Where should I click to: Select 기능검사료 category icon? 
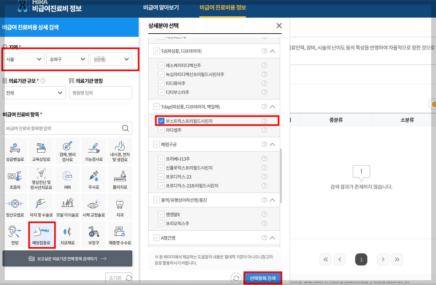(94, 151)
